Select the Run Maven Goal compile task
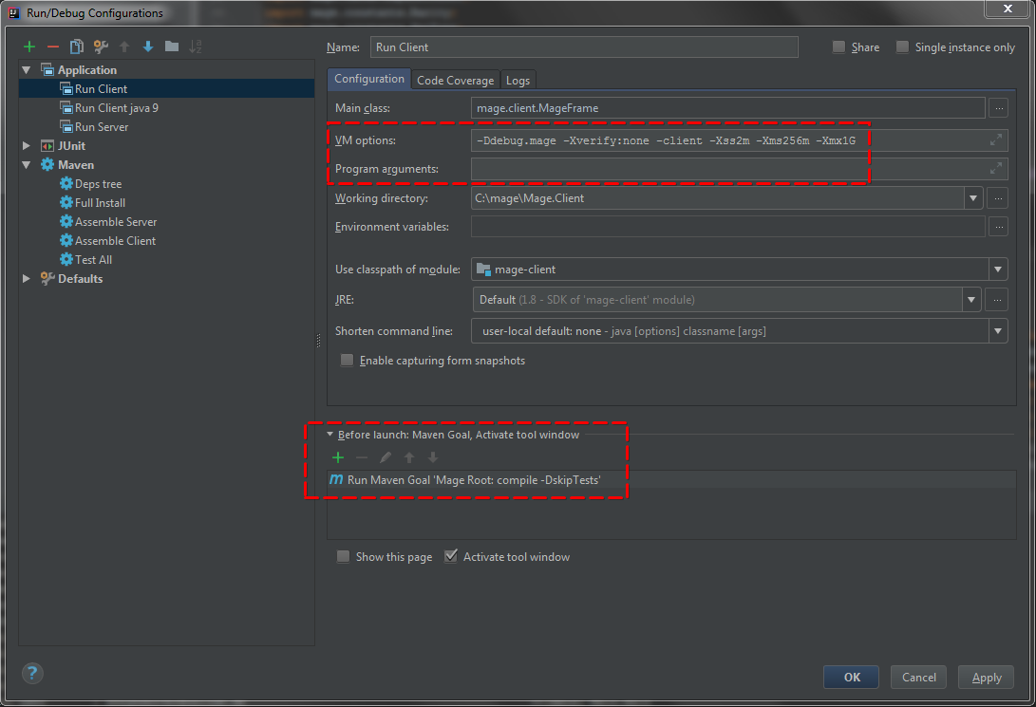The image size is (1036, 707). (671, 480)
